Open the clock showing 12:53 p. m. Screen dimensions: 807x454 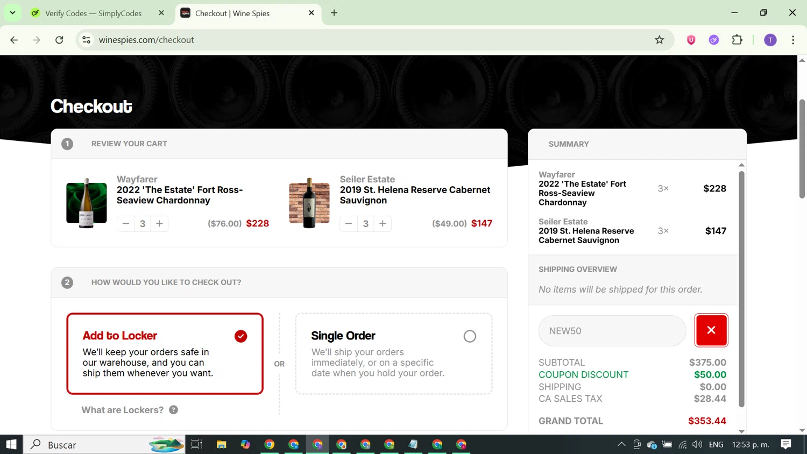(x=751, y=444)
